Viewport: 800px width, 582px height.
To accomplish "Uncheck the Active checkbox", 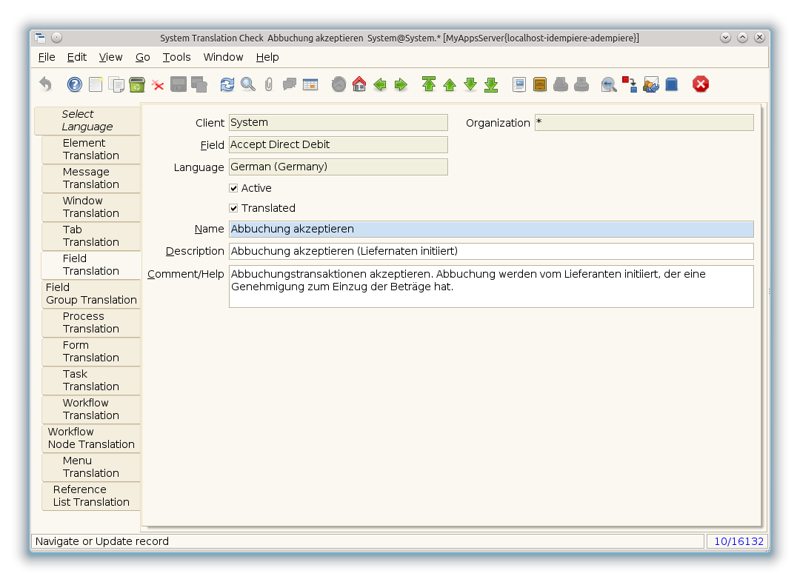I will coord(234,188).
